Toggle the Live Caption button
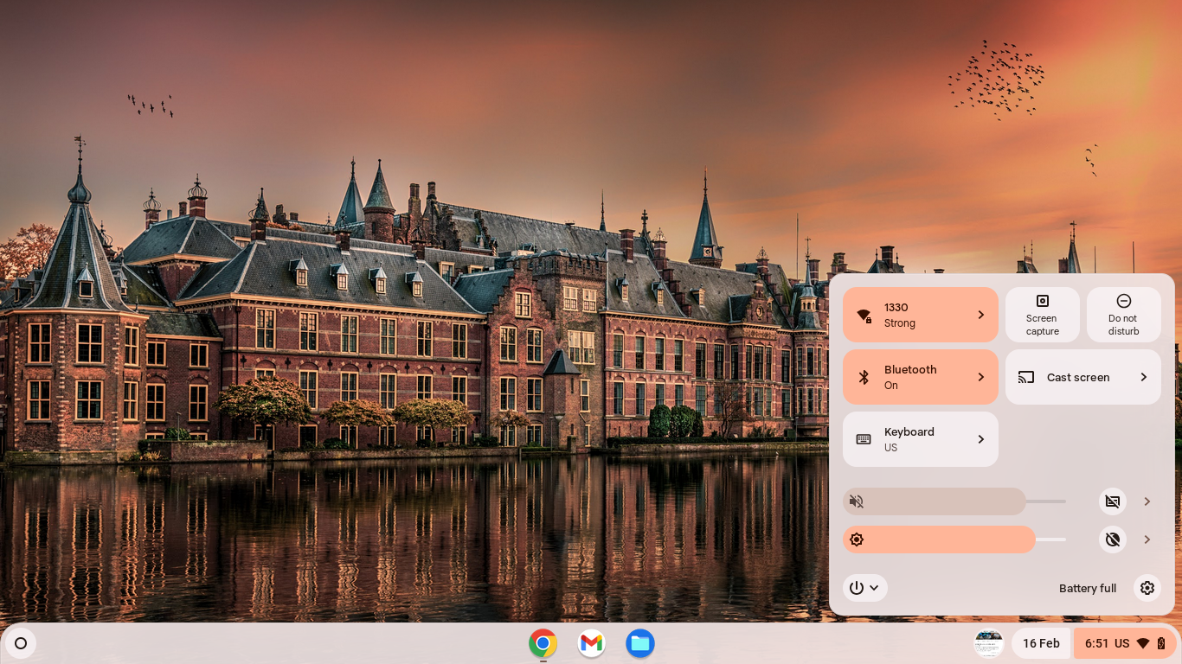The height and width of the screenshot is (664, 1182). pyautogui.click(x=1113, y=501)
